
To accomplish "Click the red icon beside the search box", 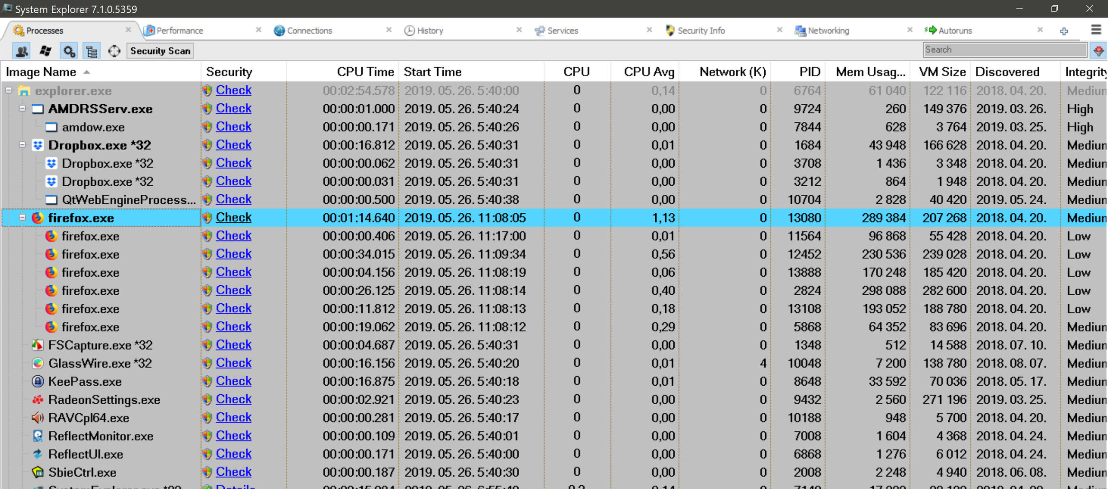I will [1099, 50].
